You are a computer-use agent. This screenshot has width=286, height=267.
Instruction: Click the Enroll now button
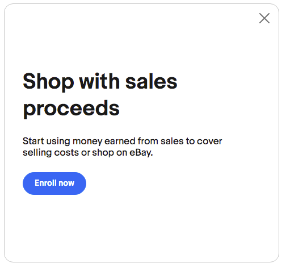tap(54, 183)
